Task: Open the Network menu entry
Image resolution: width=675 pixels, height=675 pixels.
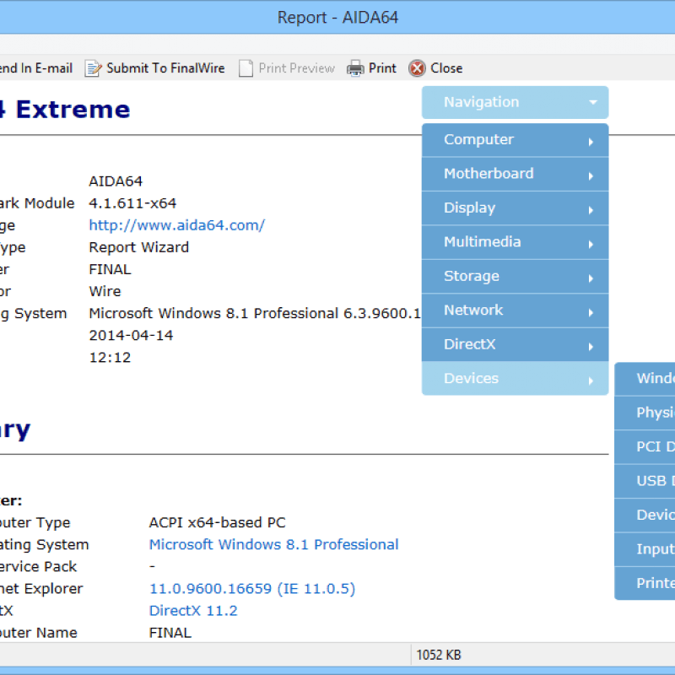Action: pos(474,310)
